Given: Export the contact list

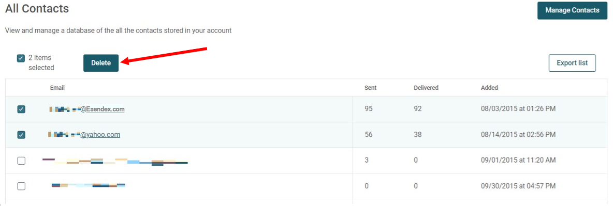Looking at the screenshot, I should point(572,63).
